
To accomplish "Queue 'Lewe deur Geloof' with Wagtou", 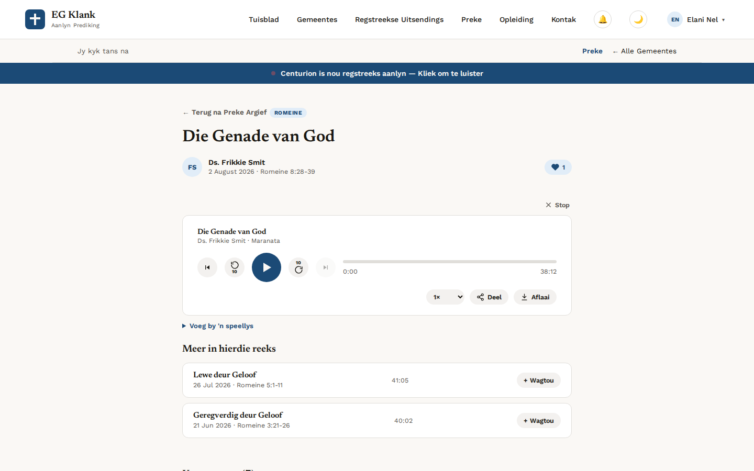I will pos(539,380).
